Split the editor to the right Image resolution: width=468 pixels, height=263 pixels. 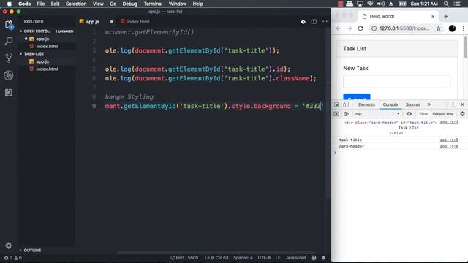coord(314,22)
